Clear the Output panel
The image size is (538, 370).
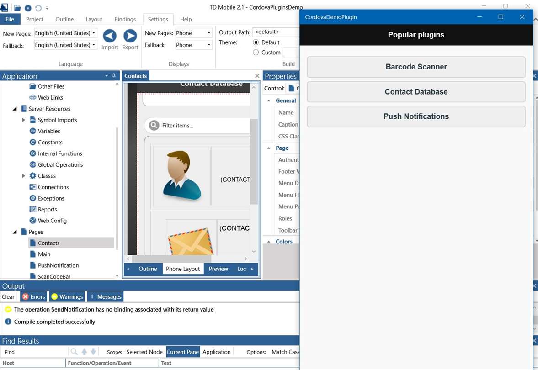(8, 296)
